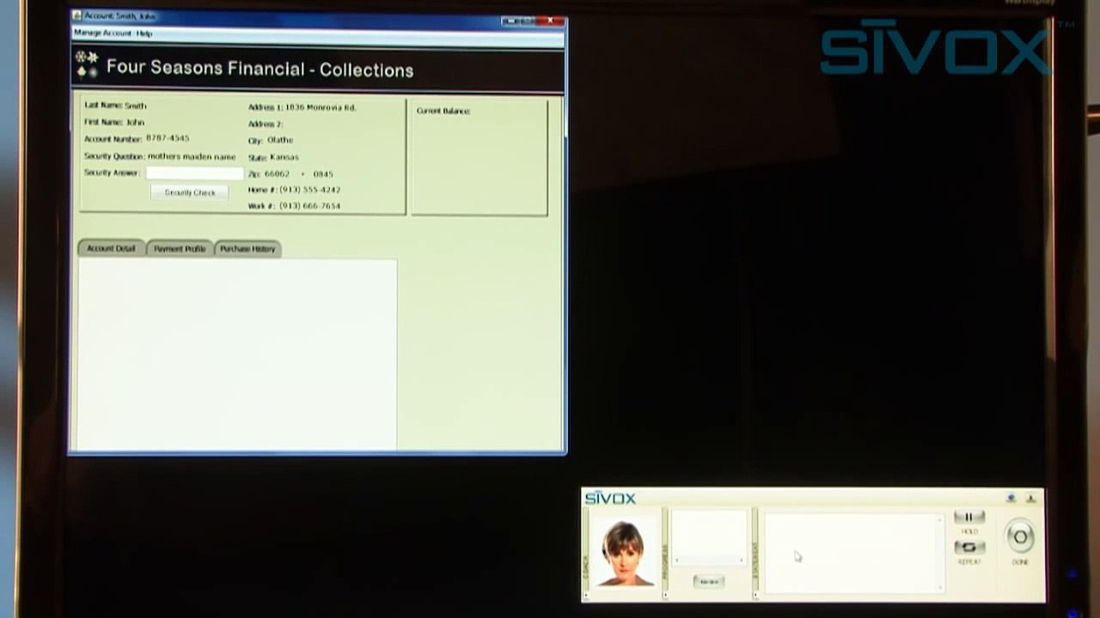Screen dimensions: 1100x618
Task: Click the city value 'Olathe'
Action: [280, 141]
